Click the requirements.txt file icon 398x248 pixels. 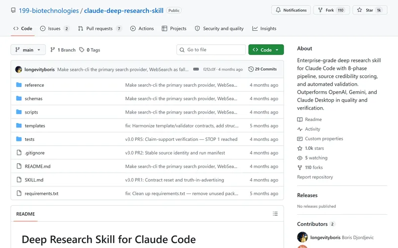(x=19, y=193)
